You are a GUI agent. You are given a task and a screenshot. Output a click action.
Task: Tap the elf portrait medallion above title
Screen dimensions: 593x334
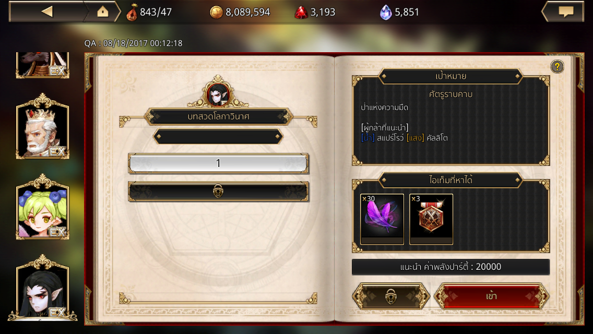[218, 94]
